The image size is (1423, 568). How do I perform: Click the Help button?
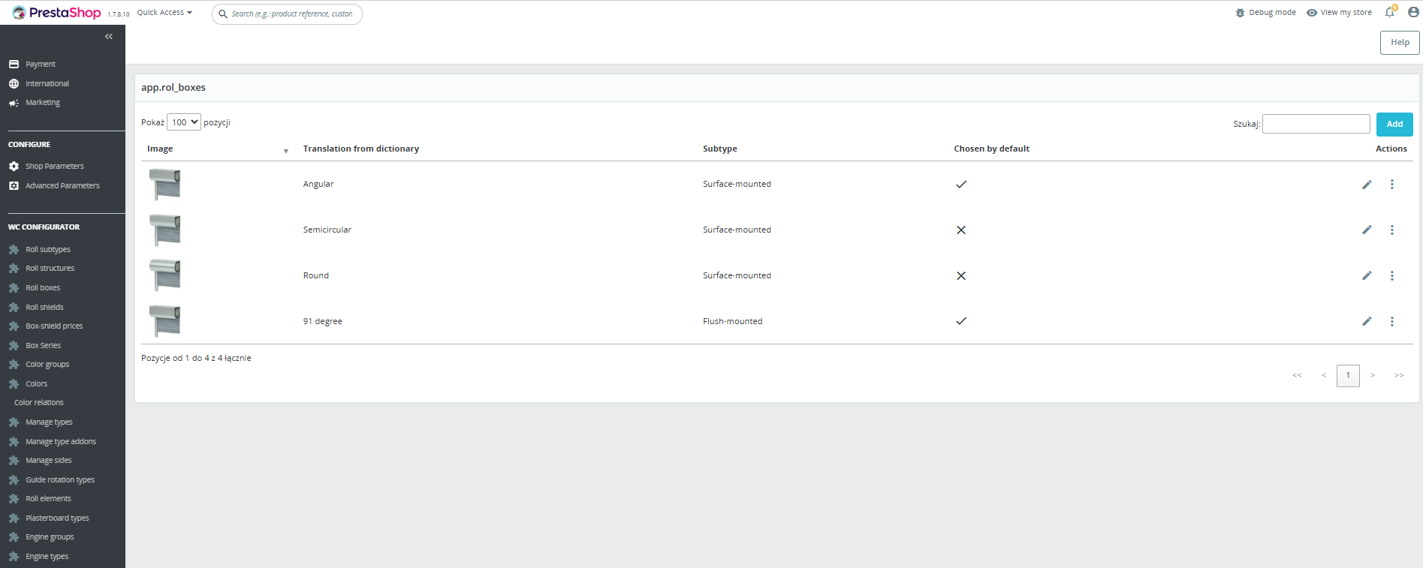click(1399, 43)
